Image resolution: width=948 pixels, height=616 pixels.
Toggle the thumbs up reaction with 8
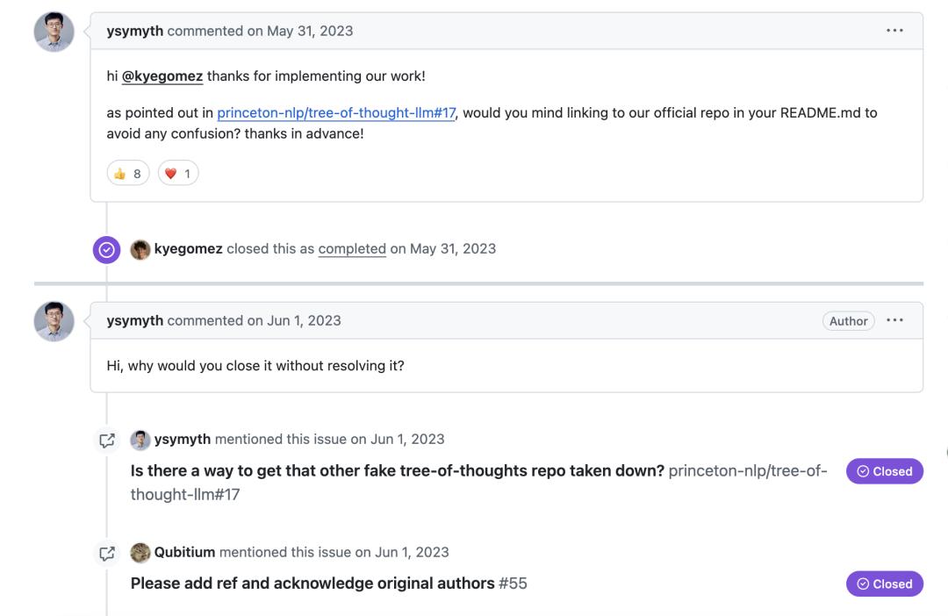128,174
